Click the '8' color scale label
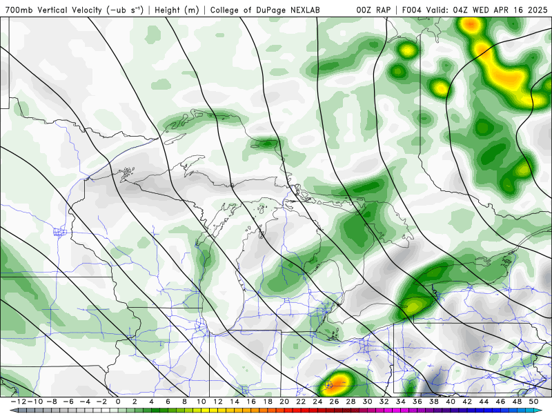552x414 pixels. coord(184,402)
